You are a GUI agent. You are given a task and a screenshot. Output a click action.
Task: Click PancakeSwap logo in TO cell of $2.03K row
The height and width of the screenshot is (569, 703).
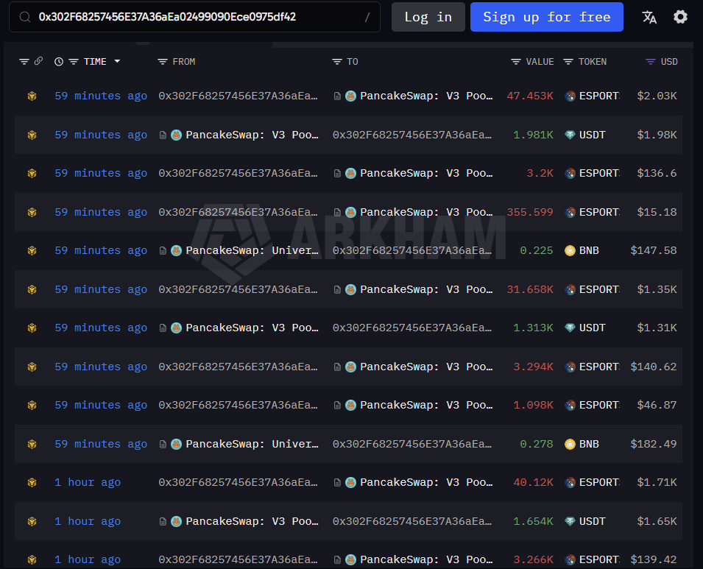[350, 96]
